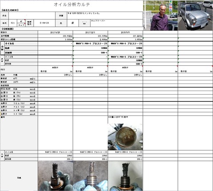
Task: Open the leftmost drain plug photo
Action: 55,176
